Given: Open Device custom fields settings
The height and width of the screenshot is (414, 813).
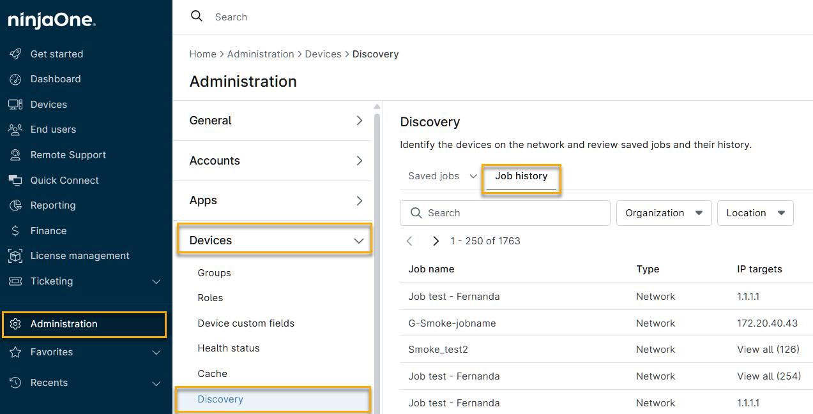Looking at the screenshot, I should tap(246, 323).
